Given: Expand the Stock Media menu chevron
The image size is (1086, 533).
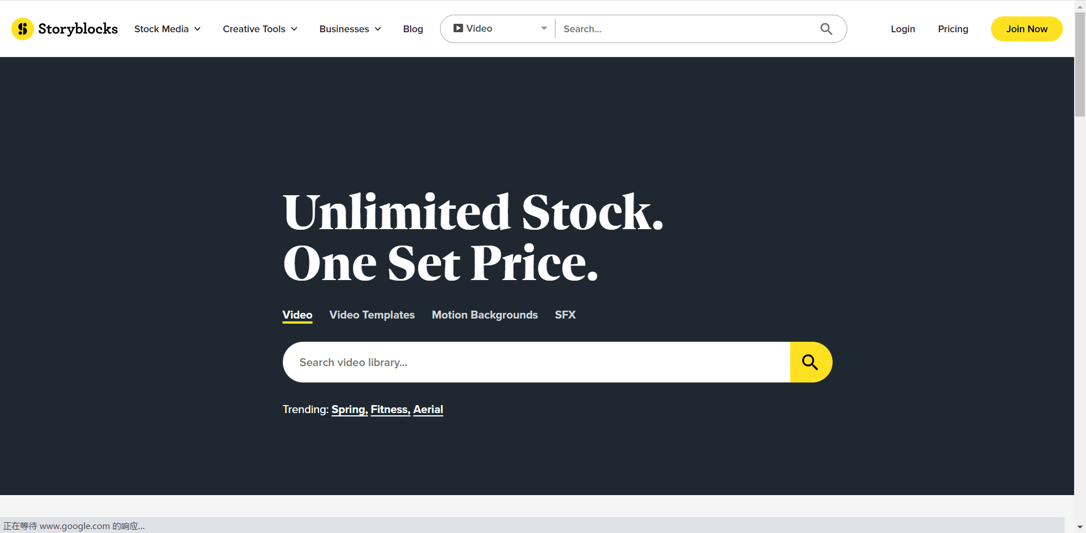Looking at the screenshot, I should pos(197,29).
